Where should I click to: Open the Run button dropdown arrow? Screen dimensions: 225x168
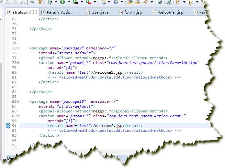click(x=69, y=2)
